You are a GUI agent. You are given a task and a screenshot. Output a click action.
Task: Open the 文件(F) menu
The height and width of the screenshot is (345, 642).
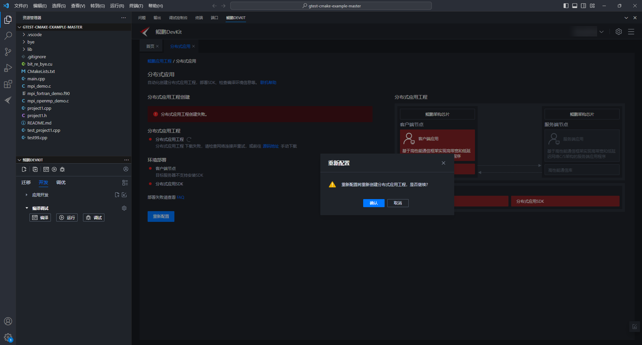click(21, 6)
